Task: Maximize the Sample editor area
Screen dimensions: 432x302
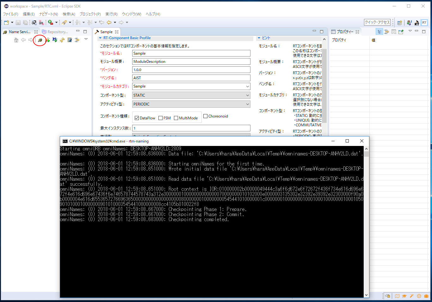Action: [x=322, y=31]
